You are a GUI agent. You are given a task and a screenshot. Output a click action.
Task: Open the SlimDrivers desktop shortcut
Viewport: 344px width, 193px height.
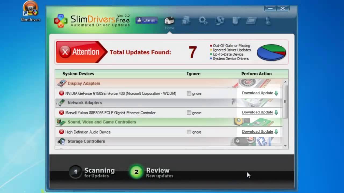[x=30, y=11]
